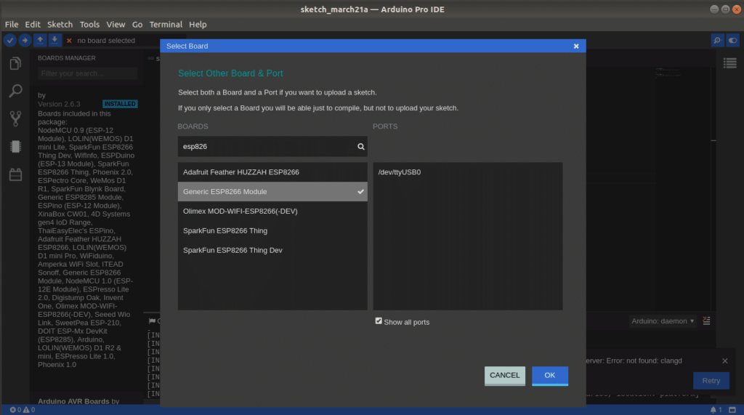
Task: Click the BOARDS MANAGER panel header
Action: tap(67, 58)
